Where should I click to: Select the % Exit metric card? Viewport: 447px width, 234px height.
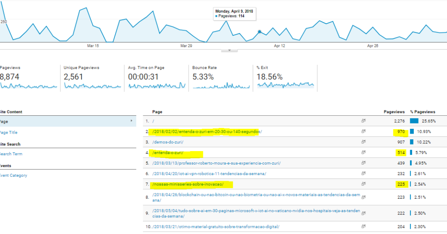[285, 78]
